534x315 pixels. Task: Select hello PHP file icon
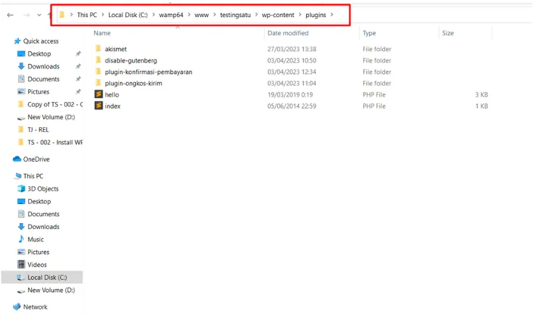point(98,94)
